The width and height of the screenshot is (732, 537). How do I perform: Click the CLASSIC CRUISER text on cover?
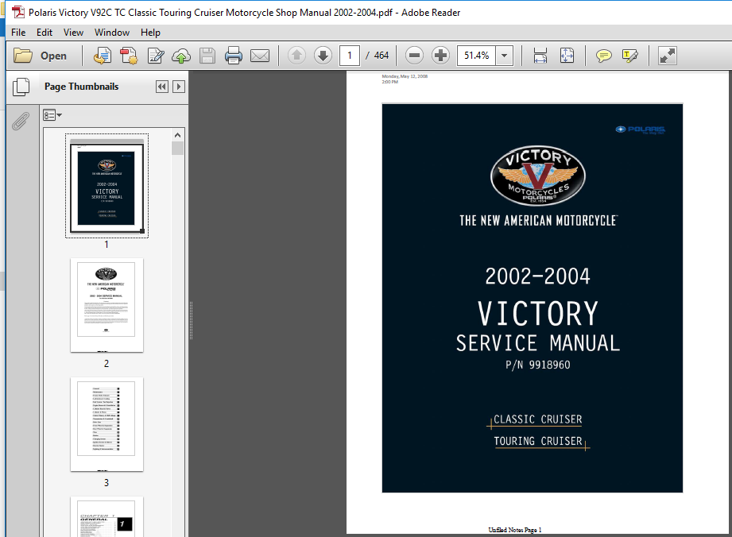[538, 419]
